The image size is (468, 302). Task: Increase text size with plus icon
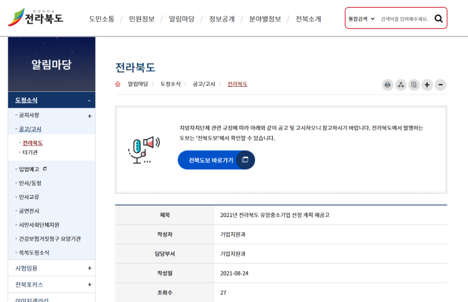coord(427,85)
